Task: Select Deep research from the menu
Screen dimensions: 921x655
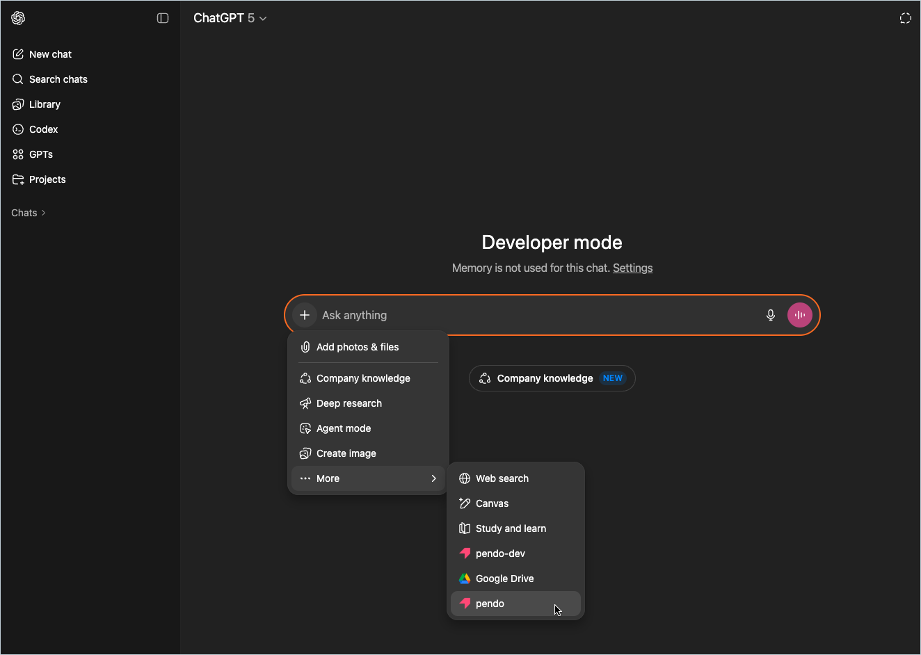Action: 368,403
